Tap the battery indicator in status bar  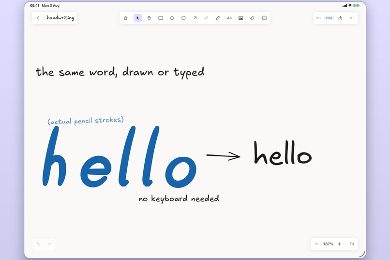pyautogui.click(x=356, y=5)
